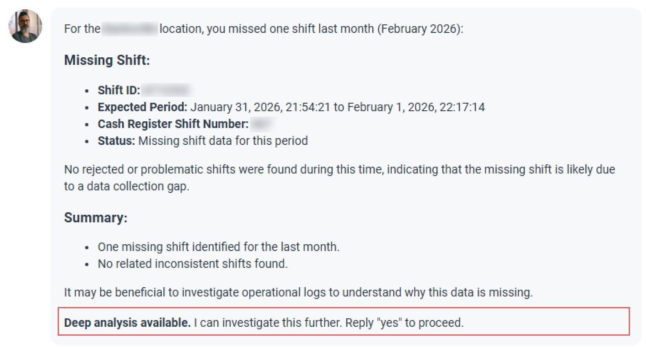This screenshot has height=347, width=646.
Task: Click the blurred Shift ID value
Action: tap(166, 90)
